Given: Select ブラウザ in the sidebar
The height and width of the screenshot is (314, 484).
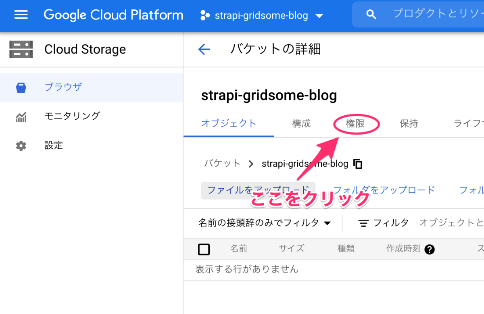Looking at the screenshot, I should [92, 87].
